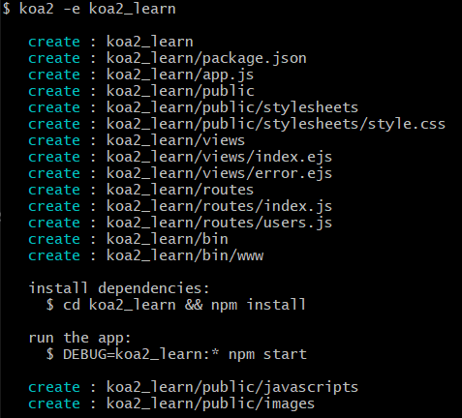This screenshot has width=462, height=418.
Task: Click 'koa2_learn/public/images' path
Action: pos(210,404)
